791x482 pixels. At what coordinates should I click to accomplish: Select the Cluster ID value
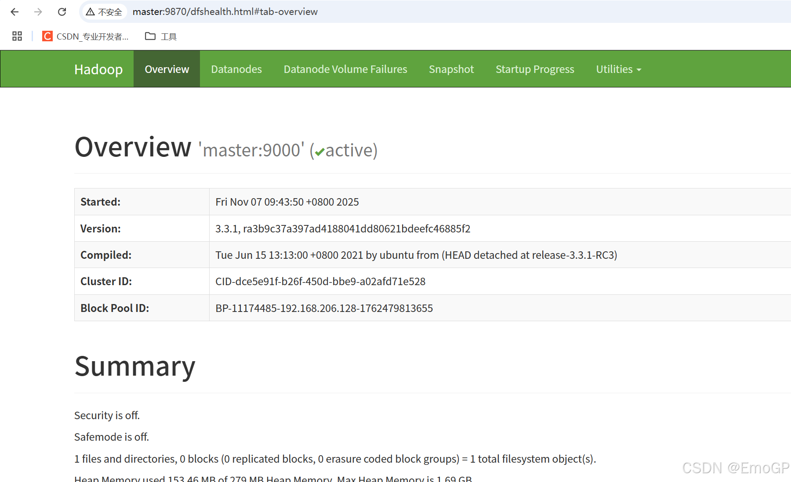coord(320,281)
